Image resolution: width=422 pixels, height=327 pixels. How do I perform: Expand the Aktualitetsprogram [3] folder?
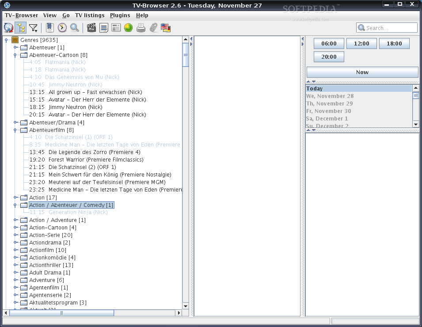click(x=15, y=303)
